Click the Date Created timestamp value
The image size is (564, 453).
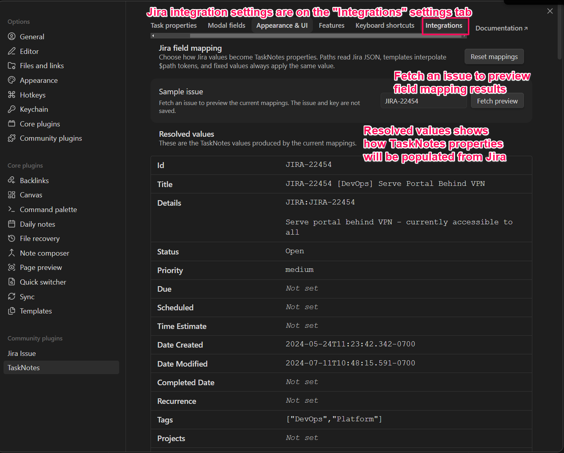pyautogui.click(x=350, y=344)
